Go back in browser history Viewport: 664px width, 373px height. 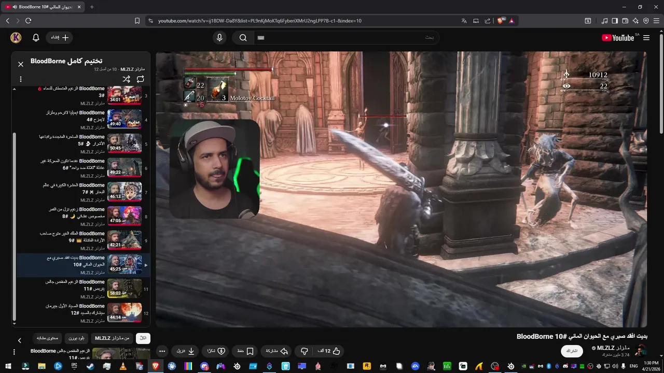coord(7,21)
